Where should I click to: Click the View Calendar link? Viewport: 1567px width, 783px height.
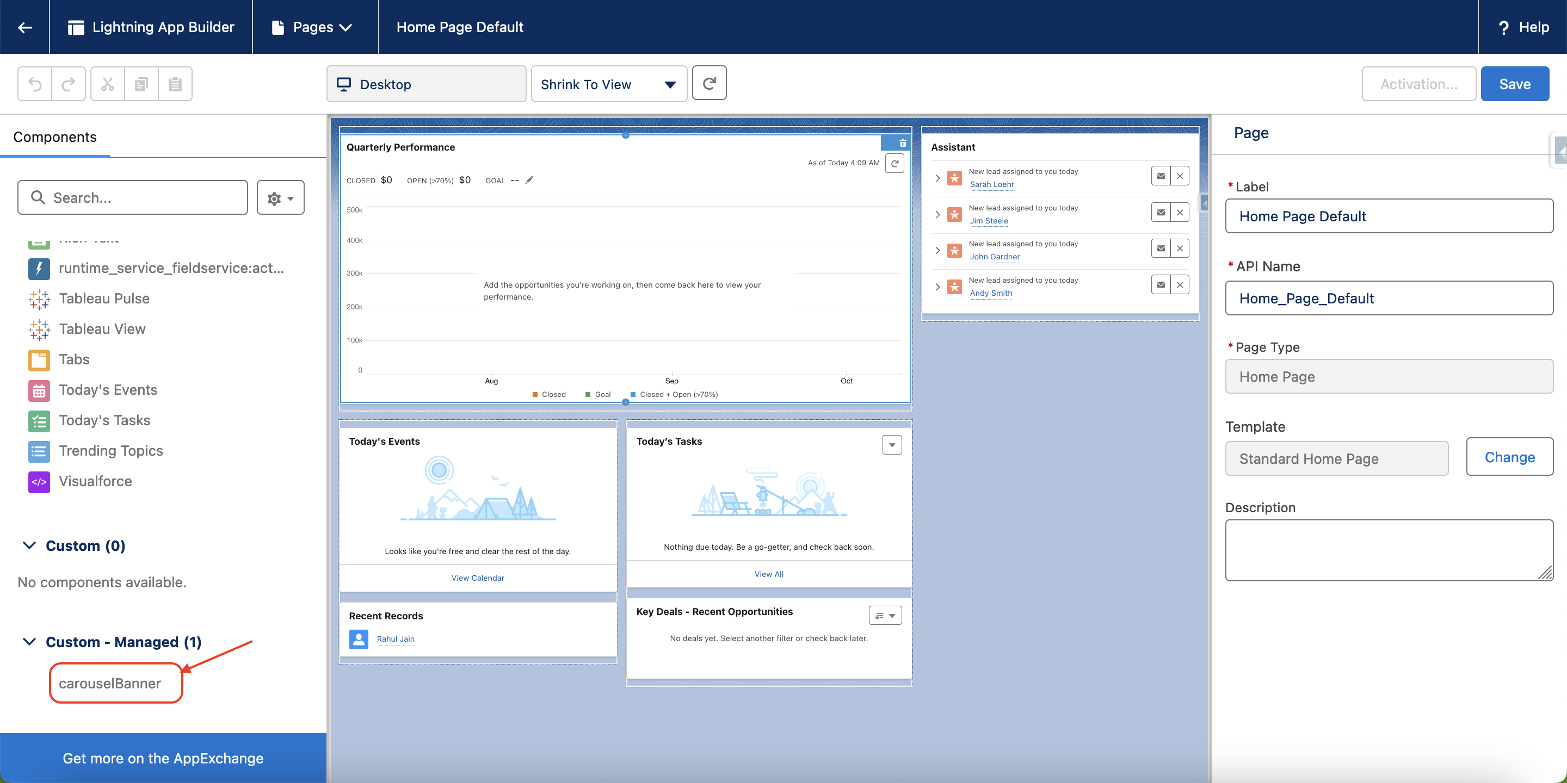pyautogui.click(x=478, y=577)
